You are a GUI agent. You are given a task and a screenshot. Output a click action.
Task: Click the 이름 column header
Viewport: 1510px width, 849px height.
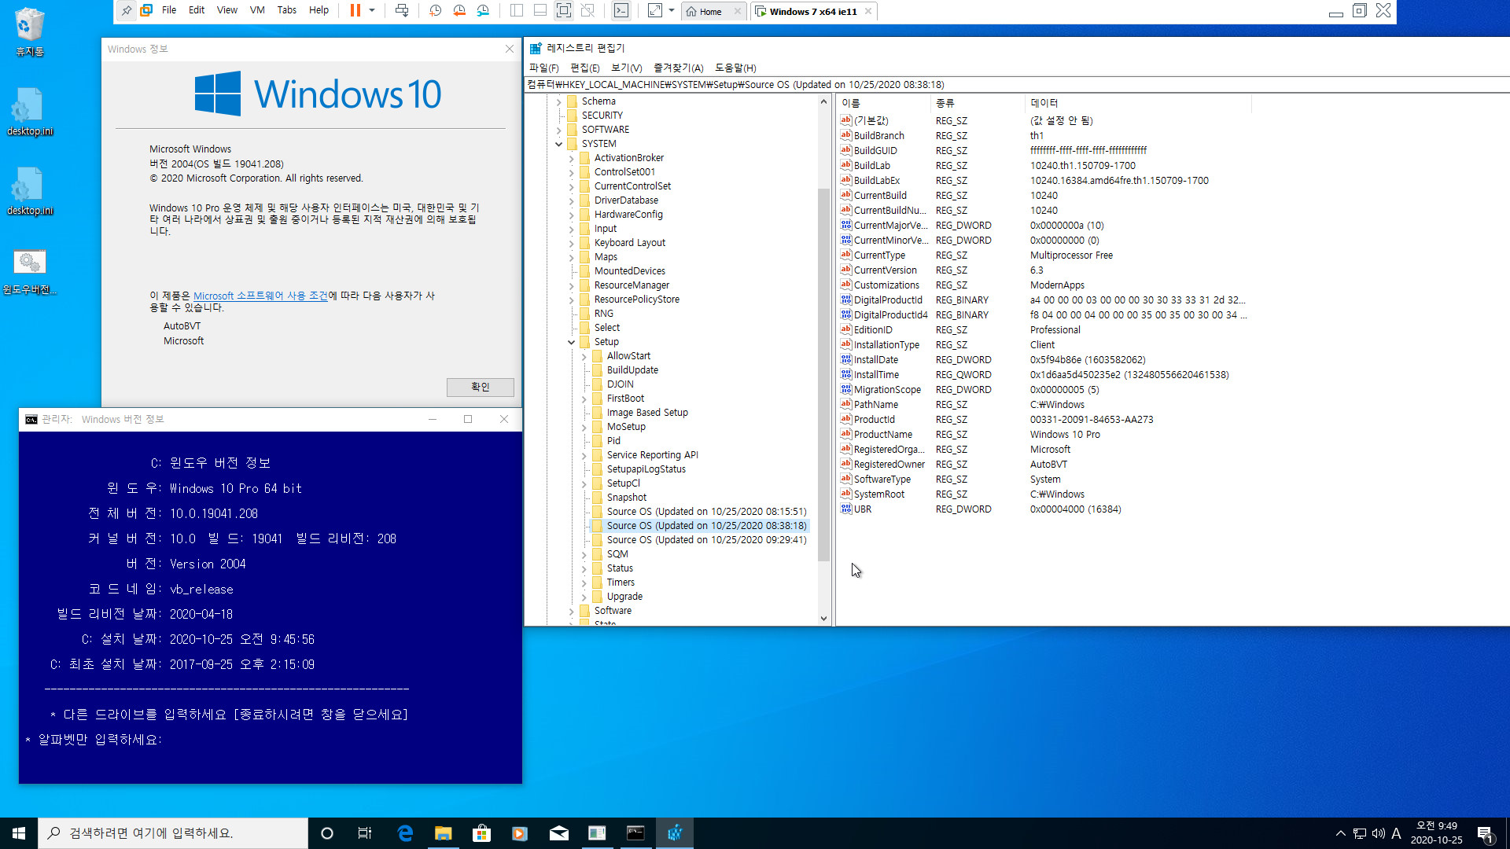tap(883, 103)
